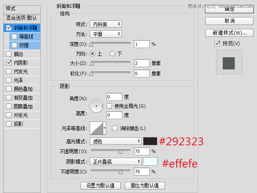The height and width of the screenshot is (193, 257).
Task: Enable the 外发光 checkbox
Action: coord(9,115)
